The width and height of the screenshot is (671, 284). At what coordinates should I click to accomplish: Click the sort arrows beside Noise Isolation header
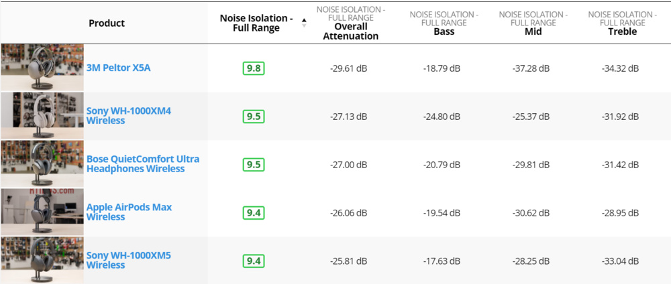tap(304, 23)
